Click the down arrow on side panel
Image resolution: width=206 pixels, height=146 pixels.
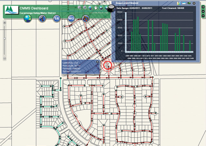[203, 15]
